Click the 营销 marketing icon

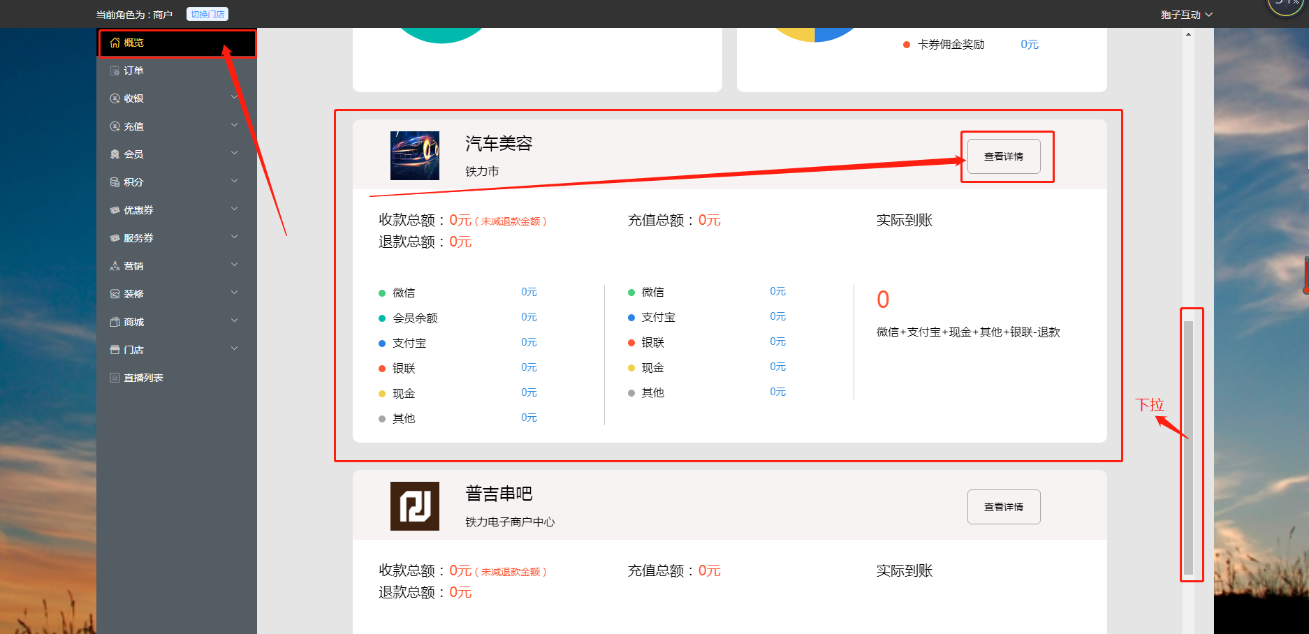115,266
